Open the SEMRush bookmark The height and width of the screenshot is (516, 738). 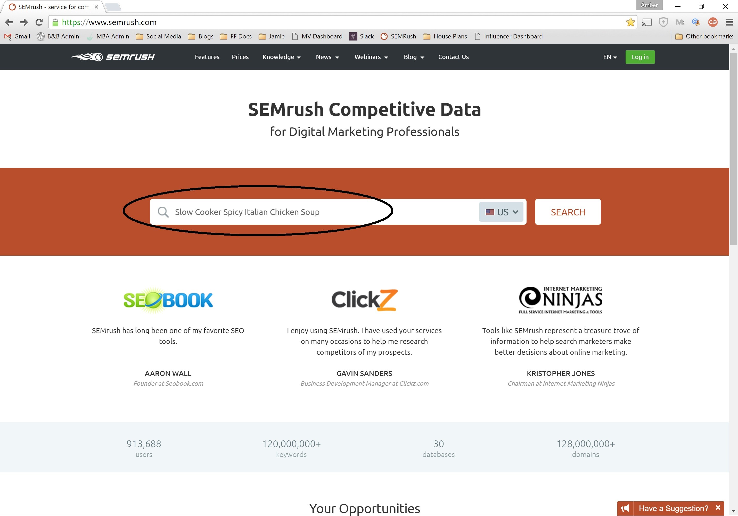(398, 36)
